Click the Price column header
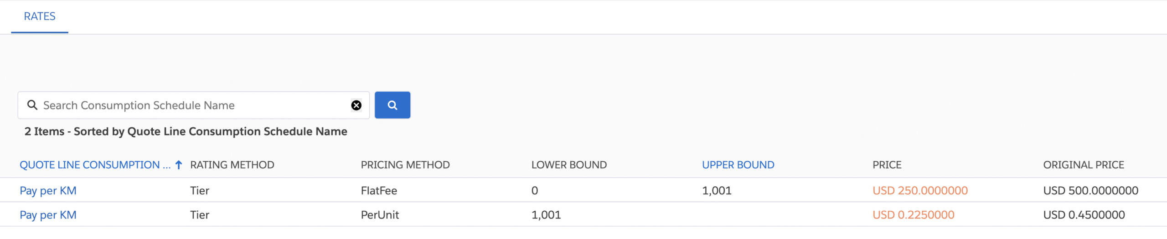1167x239 pixels. click(x=887, y=165)
